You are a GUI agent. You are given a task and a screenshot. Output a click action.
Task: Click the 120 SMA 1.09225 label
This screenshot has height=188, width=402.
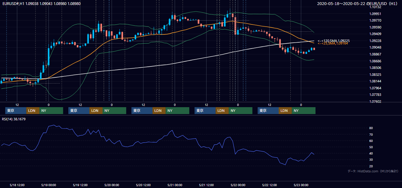tap(334, 41)
